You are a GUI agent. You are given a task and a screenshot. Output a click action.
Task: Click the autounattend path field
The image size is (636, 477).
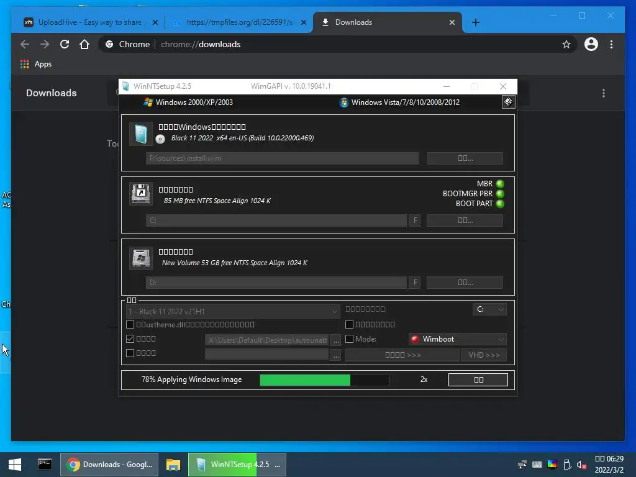click(267, 340)
